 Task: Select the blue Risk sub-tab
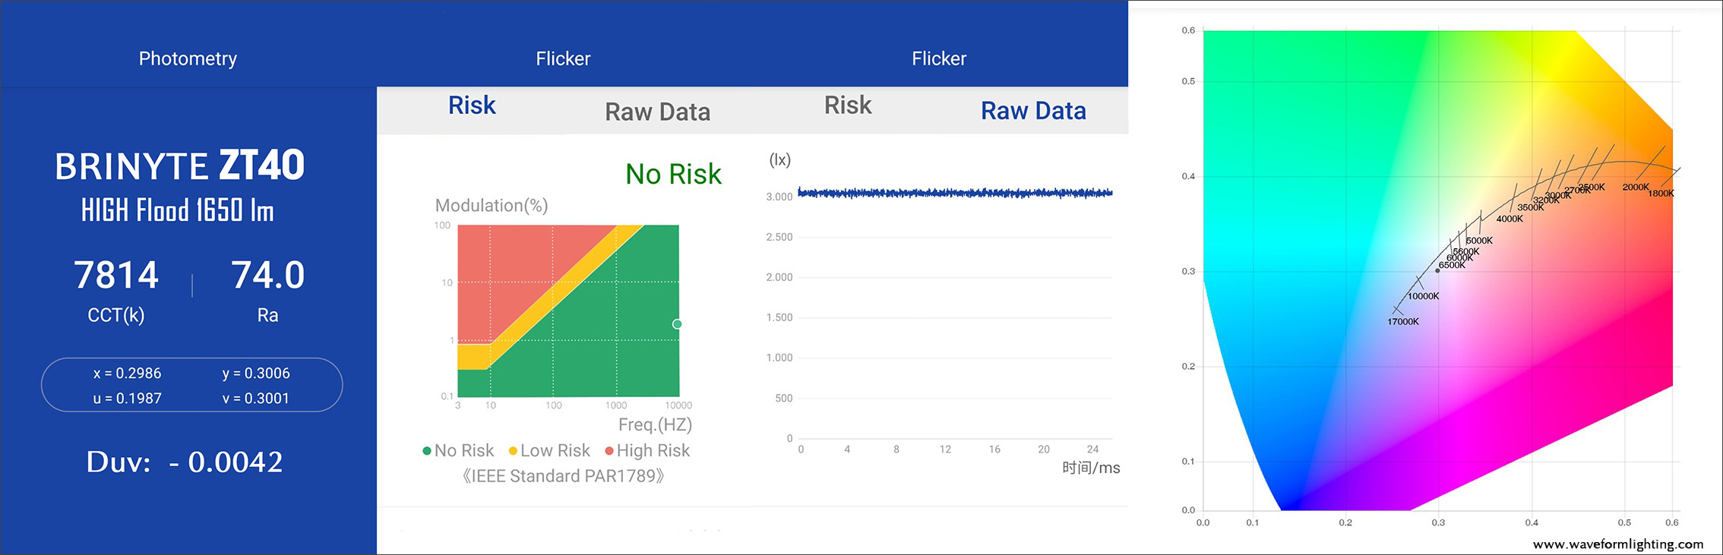tap(472, 106)
